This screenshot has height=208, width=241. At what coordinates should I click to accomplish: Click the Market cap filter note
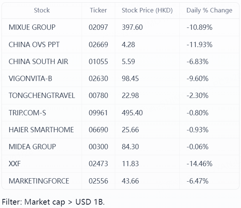click(x=53, y=202)
